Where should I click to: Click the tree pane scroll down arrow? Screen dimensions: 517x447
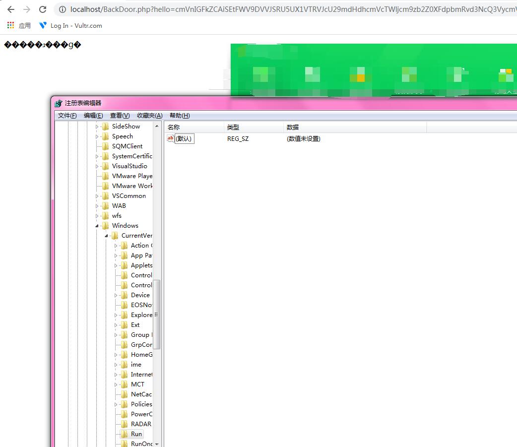coord(157,444)
